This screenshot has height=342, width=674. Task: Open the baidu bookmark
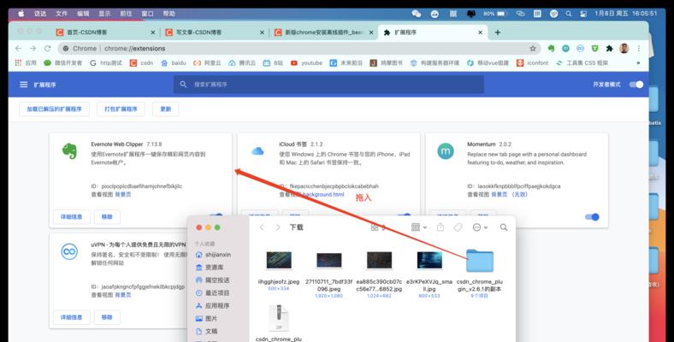click(x=174, y=62)
